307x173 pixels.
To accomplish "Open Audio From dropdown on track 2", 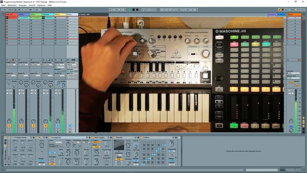I will pyautogui.click(x=24, y=64).
